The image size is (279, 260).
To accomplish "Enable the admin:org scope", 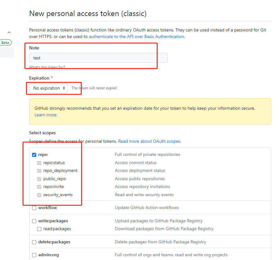I will click(x=34, y=255).
